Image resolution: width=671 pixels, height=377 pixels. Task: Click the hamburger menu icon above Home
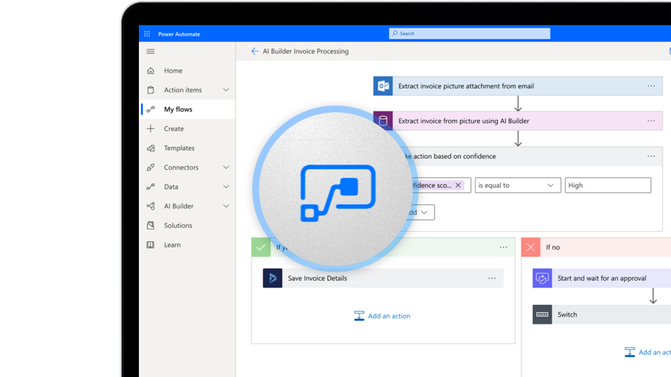[150, 51]
